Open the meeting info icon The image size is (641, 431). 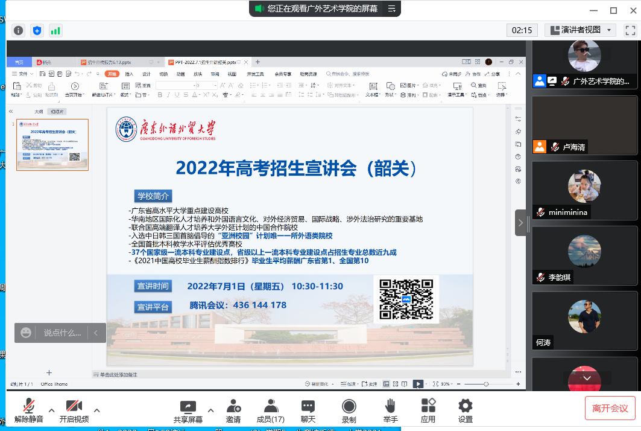point(19,30)
